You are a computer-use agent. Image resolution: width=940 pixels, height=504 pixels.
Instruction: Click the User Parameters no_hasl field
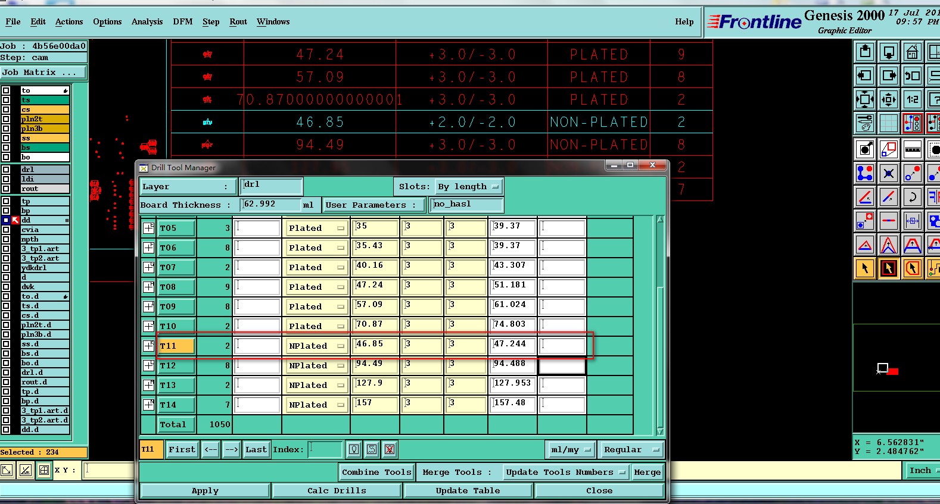467,205
